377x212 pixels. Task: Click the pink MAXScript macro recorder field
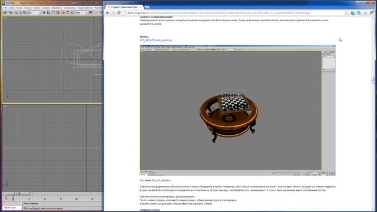[x=12, y=203]
